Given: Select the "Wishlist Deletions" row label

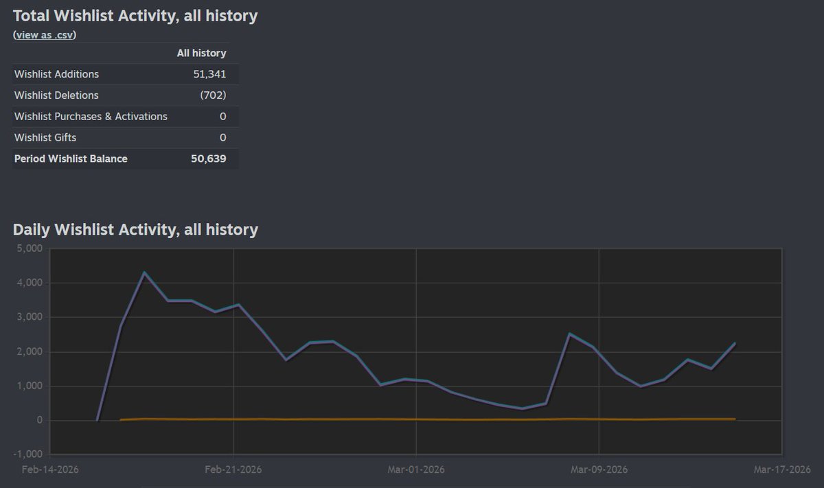Looking at the screenshot, I should click(56, 95).
